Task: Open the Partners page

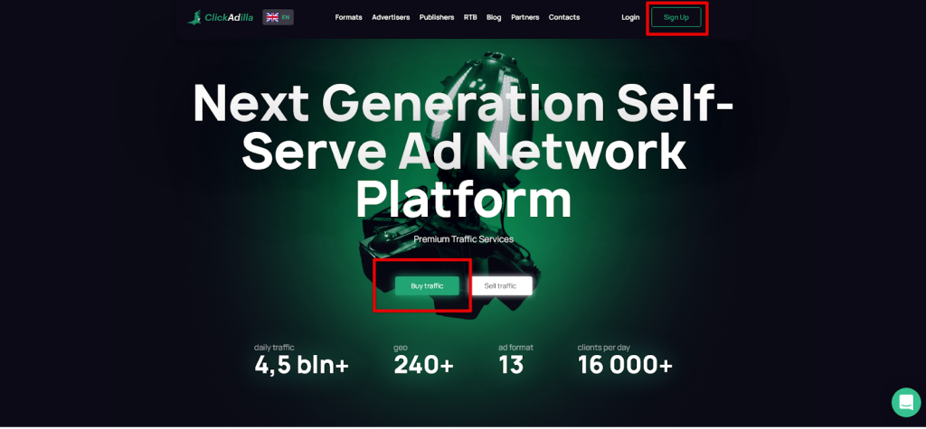Action: [x=525, y=17]
